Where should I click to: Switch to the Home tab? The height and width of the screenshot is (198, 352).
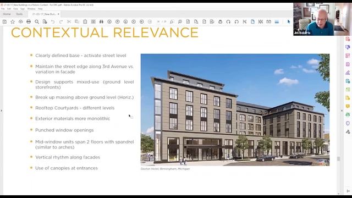(7, 14)
